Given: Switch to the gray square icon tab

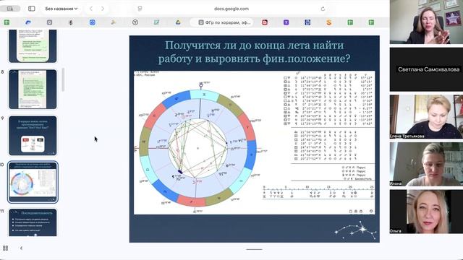Looking at the screenshot, I should pos(49,22).
